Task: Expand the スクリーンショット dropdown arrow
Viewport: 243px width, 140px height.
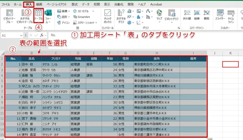Action: (x=96, y=23)
